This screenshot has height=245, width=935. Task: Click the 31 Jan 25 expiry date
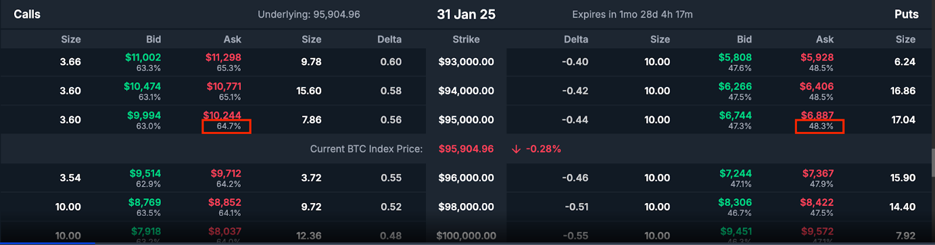[x=466, y=15]
